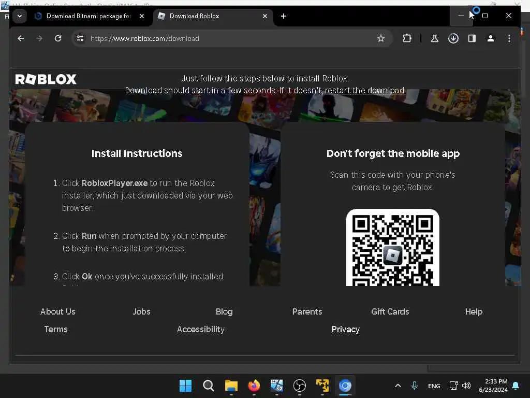Launch File Explorer from taskbar
530x398 pixels.
coord(231,386)
